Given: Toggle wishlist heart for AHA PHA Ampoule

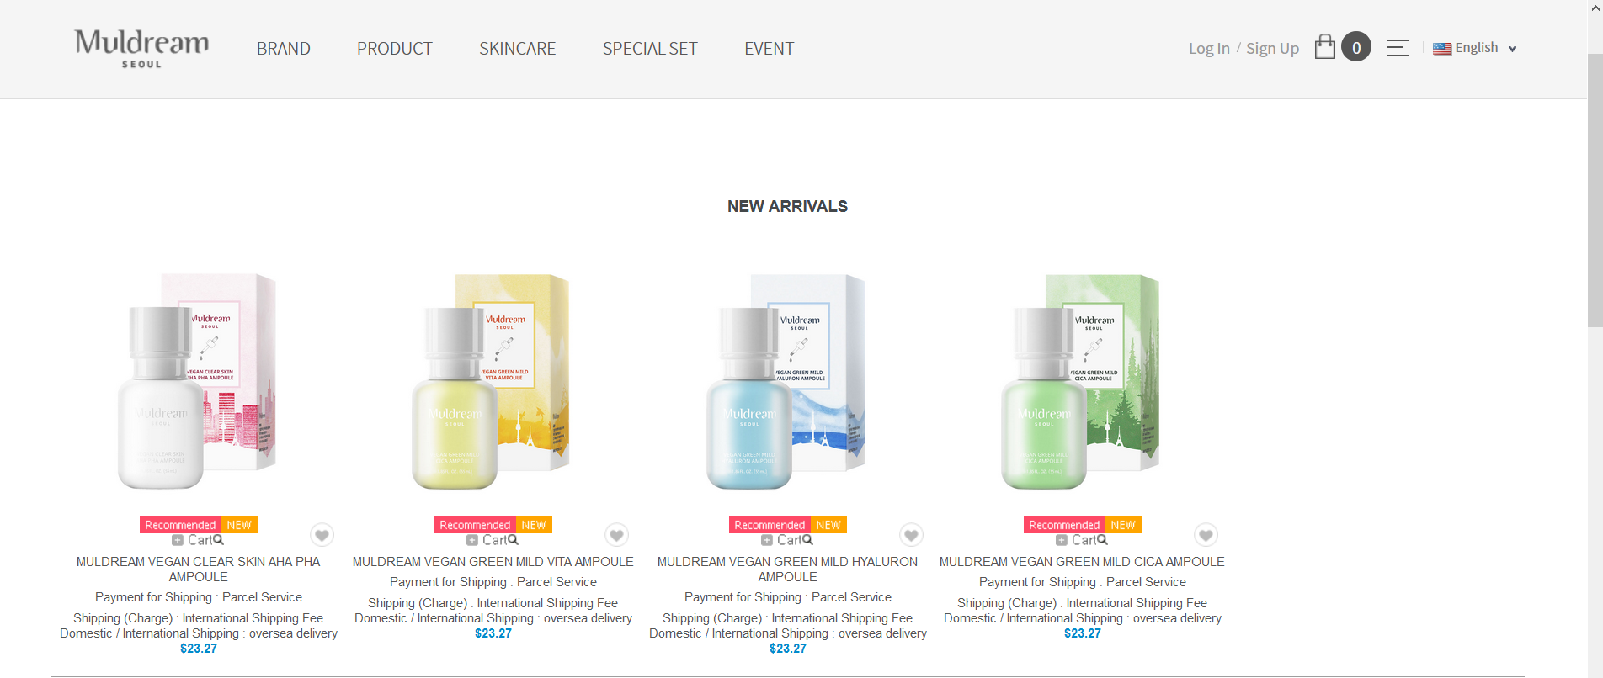Looking at the screenshot, I should [x=322, y=535].
